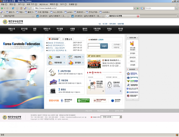
Task: Open the 제88회 전국체육대회 notice
Action: point(57,43)
